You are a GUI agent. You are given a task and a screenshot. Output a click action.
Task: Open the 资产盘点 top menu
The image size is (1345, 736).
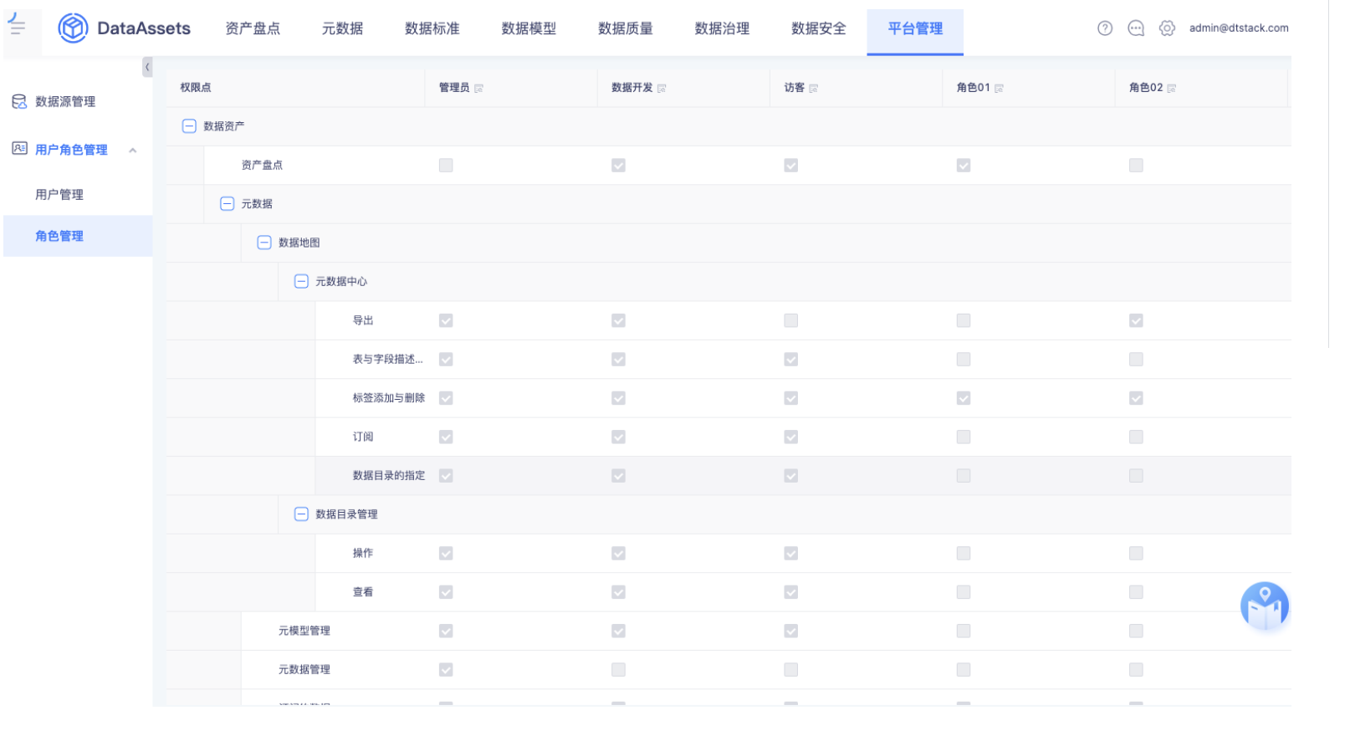(253, 28)
